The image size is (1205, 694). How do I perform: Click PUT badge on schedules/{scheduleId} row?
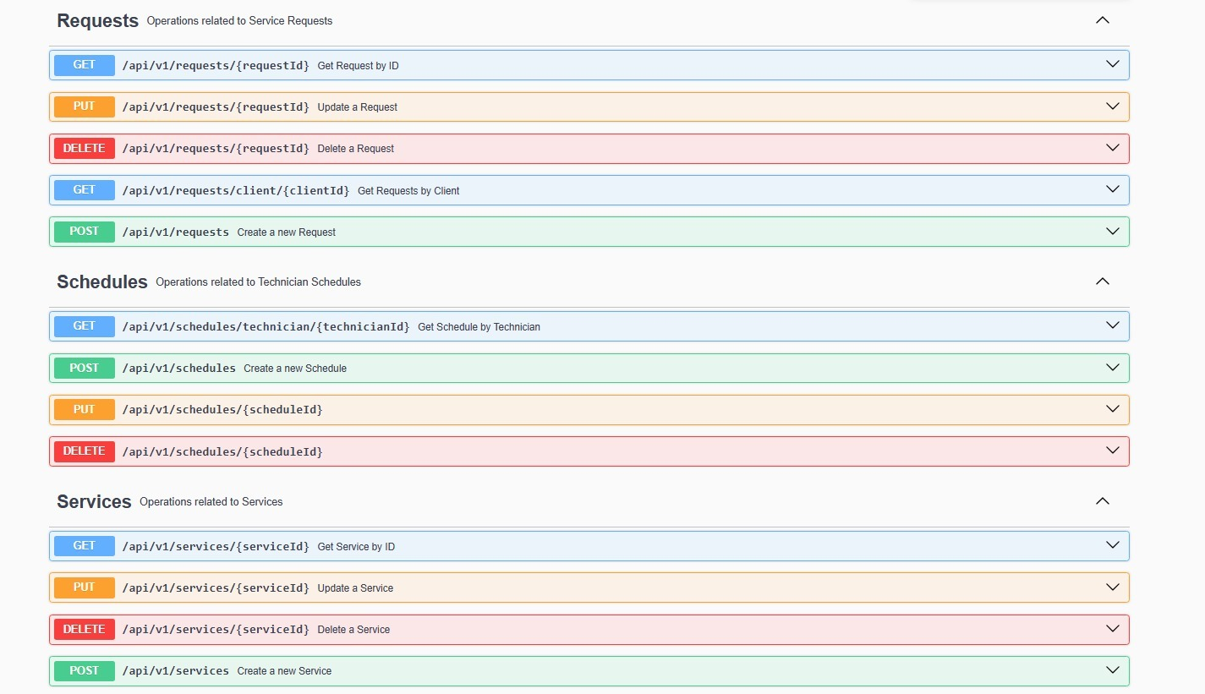85,409
